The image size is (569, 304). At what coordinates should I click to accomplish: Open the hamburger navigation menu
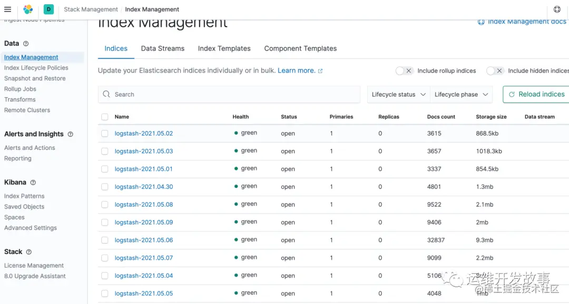(7, 9)
